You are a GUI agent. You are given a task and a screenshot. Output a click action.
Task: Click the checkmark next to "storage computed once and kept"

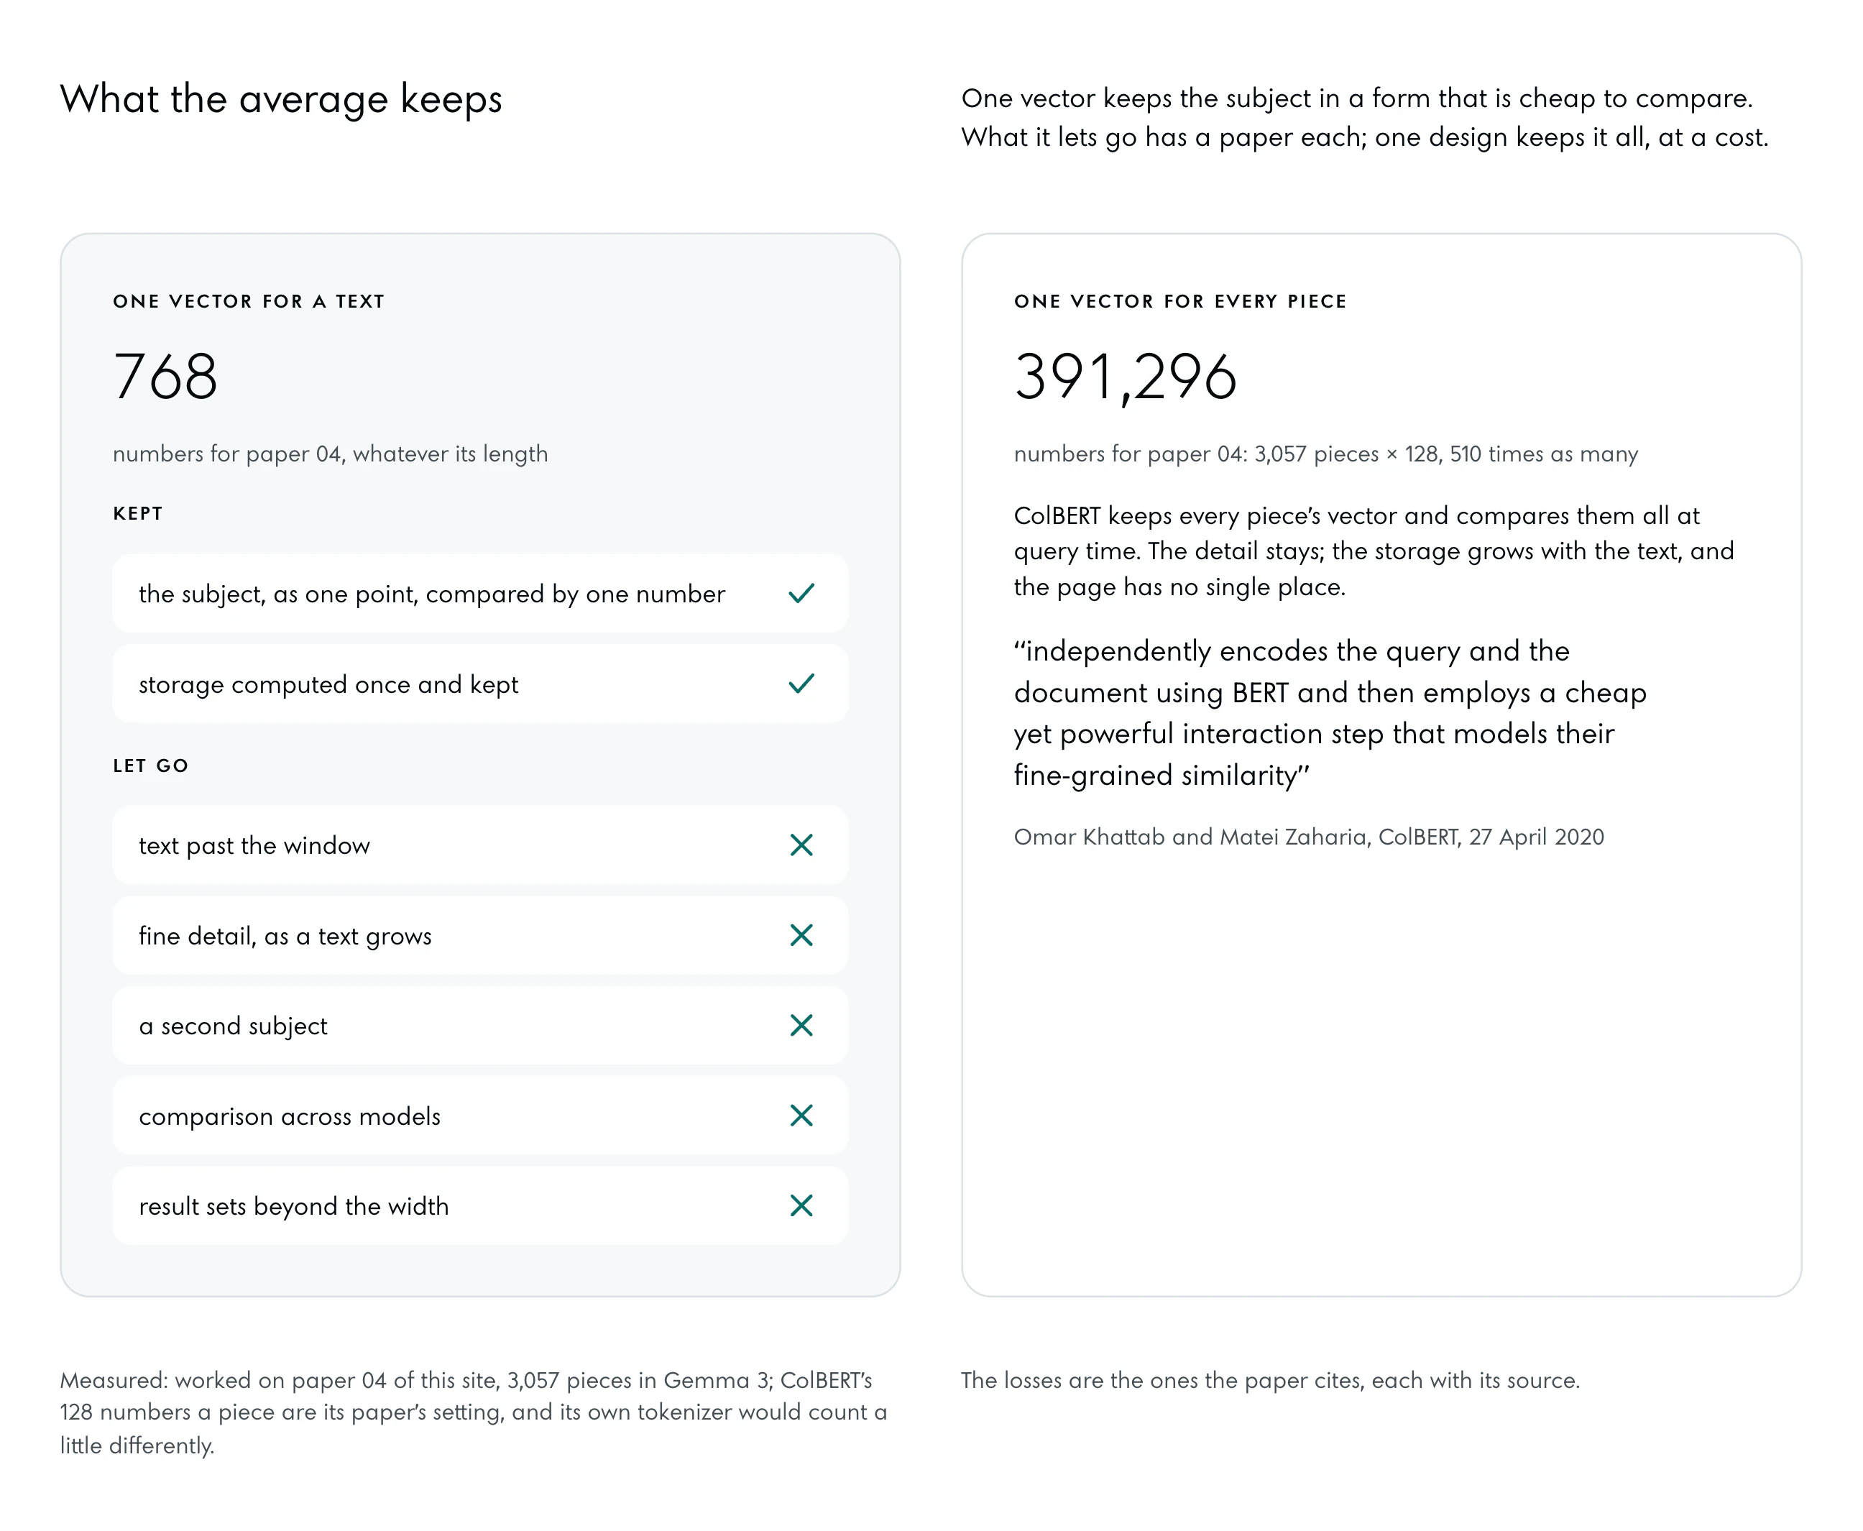click(801, 684)
